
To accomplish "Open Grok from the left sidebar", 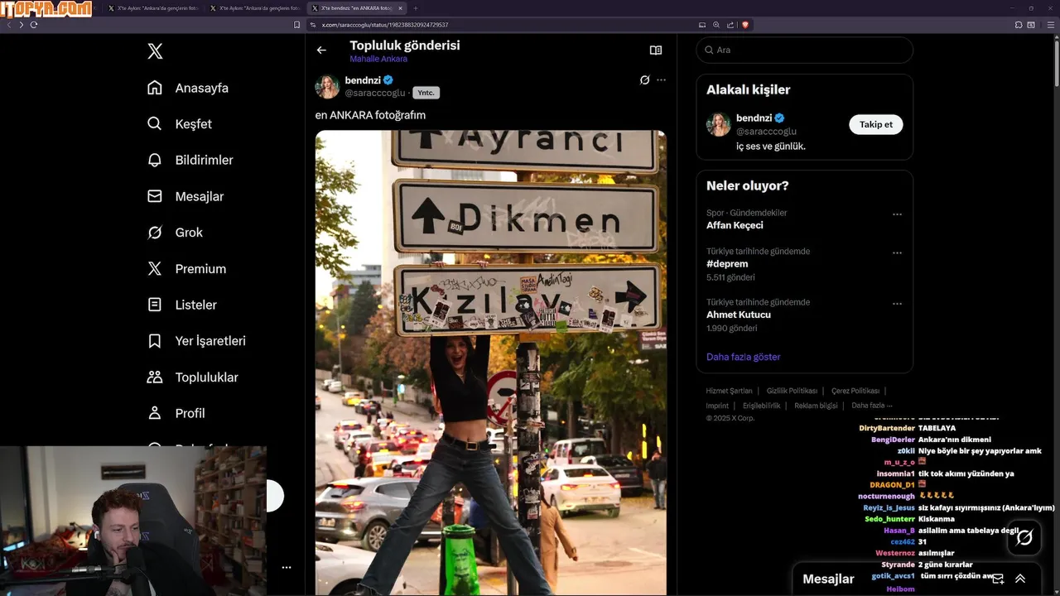I will [175, 233].
